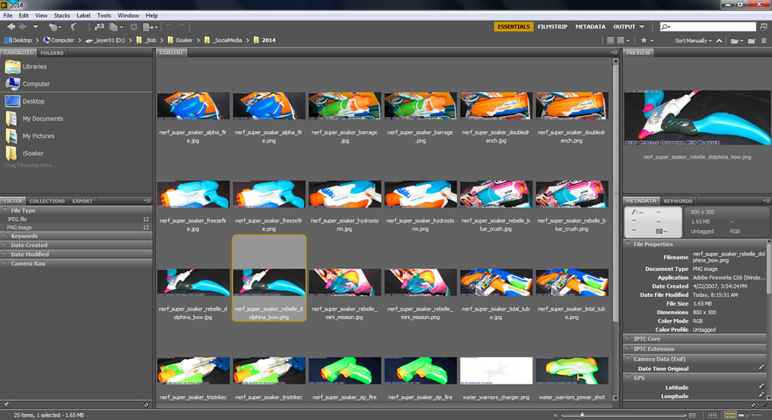Switch to the COLLECTIONS panel tab
This screenshot has width=772, height=420.
coord(47,201)
